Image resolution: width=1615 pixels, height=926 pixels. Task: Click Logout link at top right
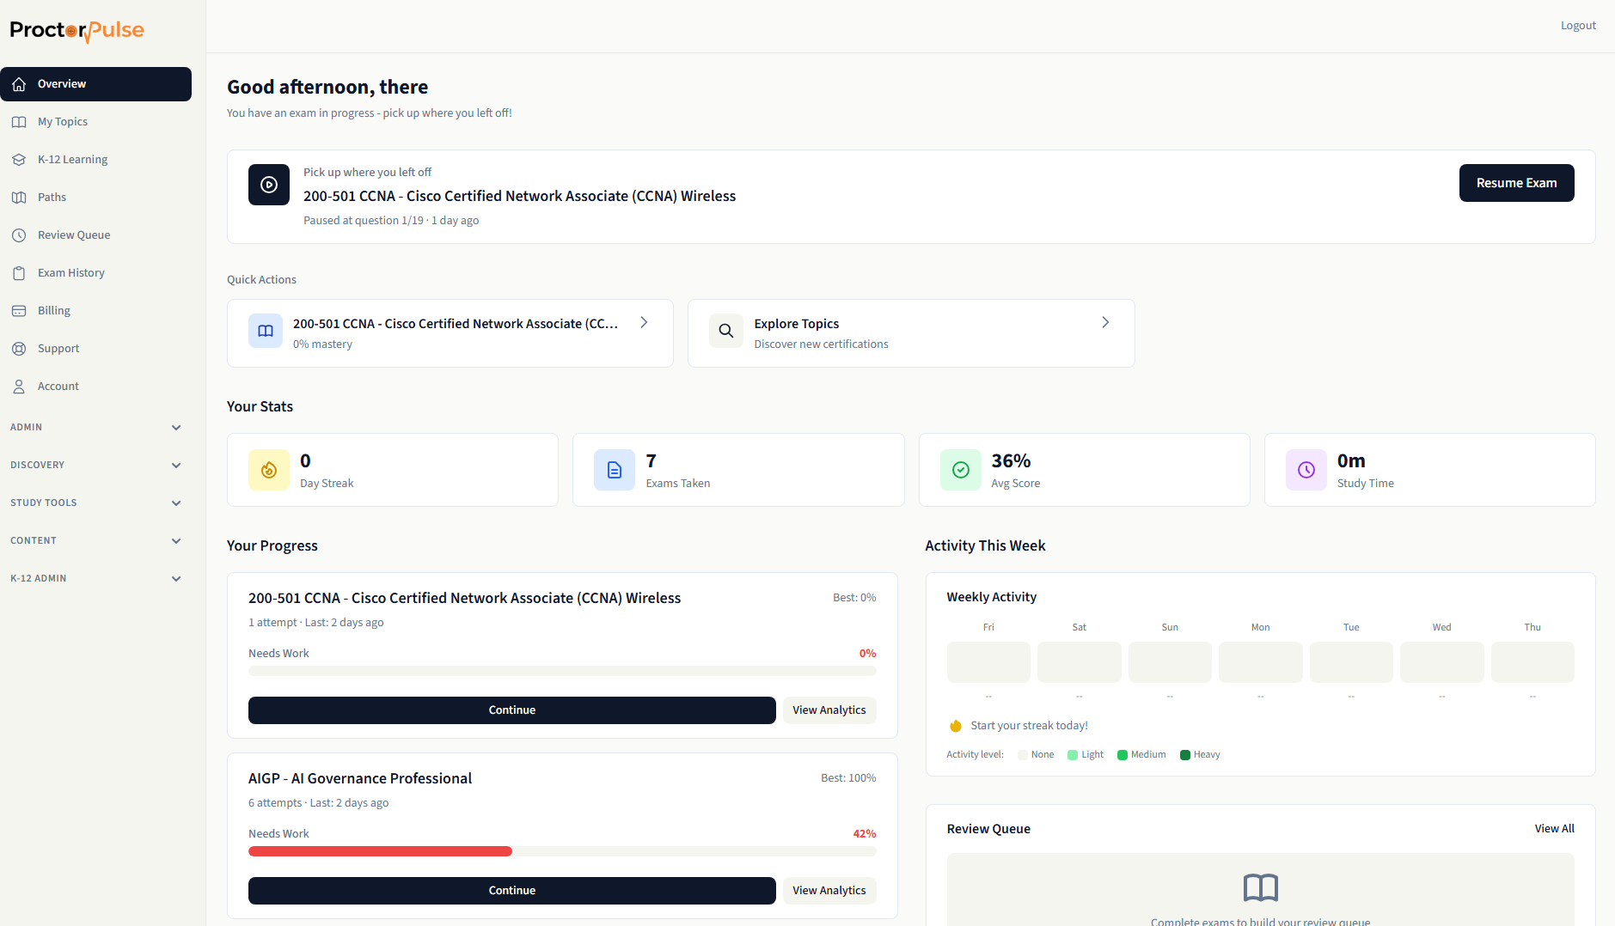pos(1578,26)
